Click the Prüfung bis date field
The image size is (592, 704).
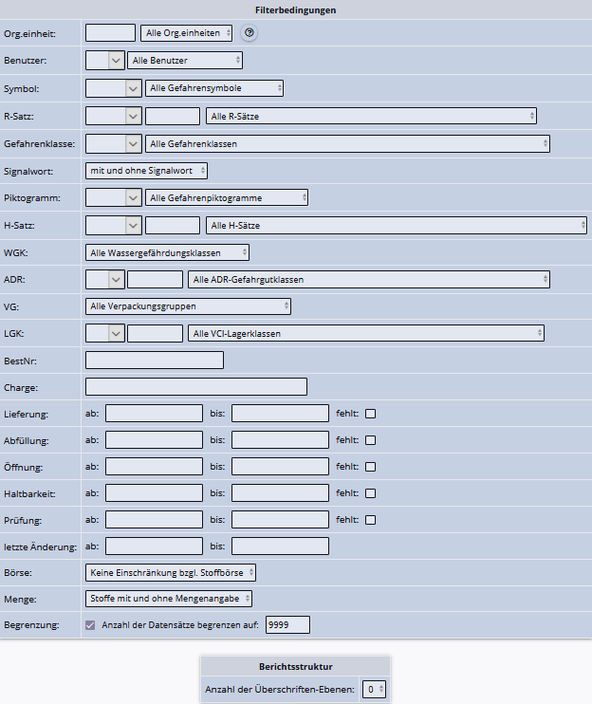click(x=280, y=520)
